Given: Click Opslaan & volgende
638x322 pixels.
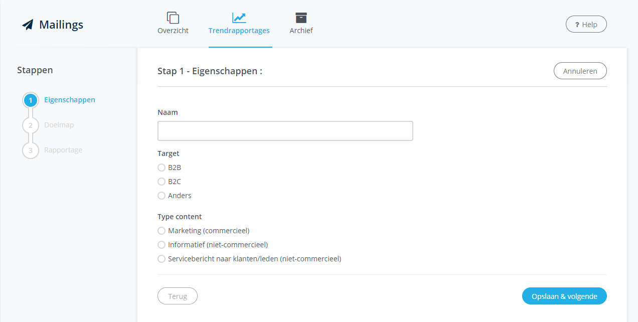Looking at the screenshot, I should point(564,296).
